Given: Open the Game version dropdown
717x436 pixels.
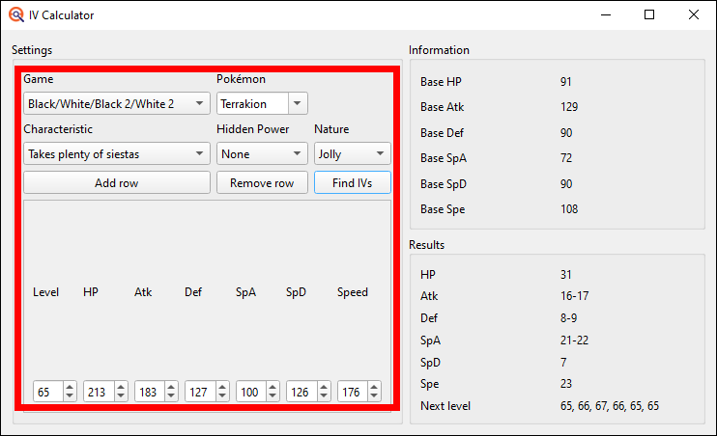Looking at the screenshot, I should pos(116,103).
